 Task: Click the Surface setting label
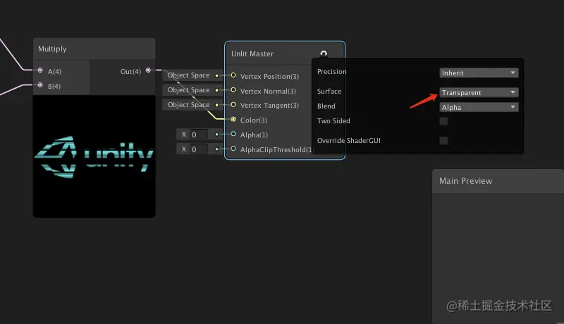[x=329, y=92]
